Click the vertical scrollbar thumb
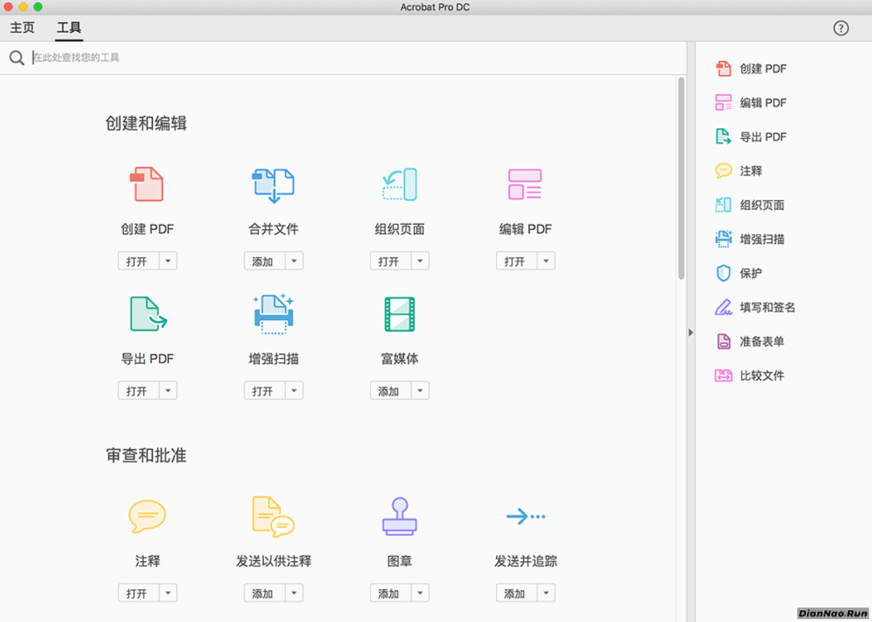This screenshot has width=872, height=622. (x=681, y=179)
